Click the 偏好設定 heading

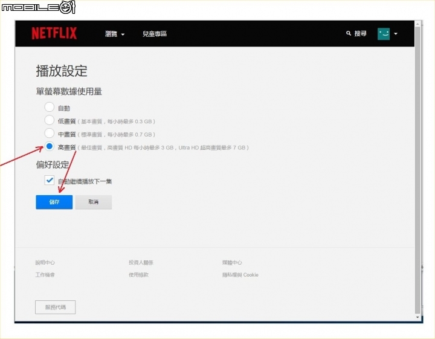tap(53, 164)
